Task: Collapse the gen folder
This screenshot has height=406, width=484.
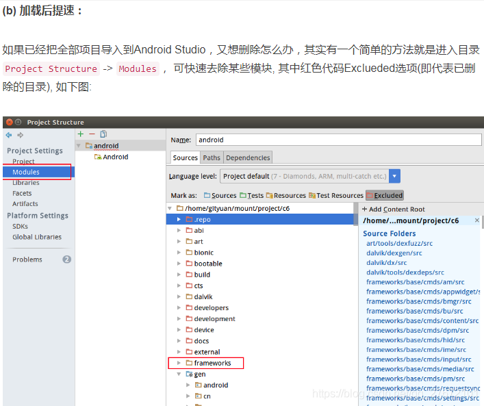Action: pos(179,374)
